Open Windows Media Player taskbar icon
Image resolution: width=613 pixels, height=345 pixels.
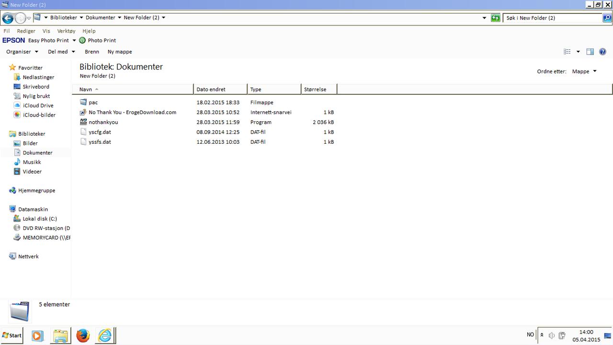pos(37,335)
